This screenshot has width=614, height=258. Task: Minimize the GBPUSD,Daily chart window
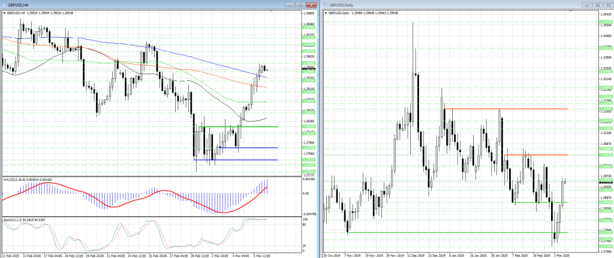[587, 5]
